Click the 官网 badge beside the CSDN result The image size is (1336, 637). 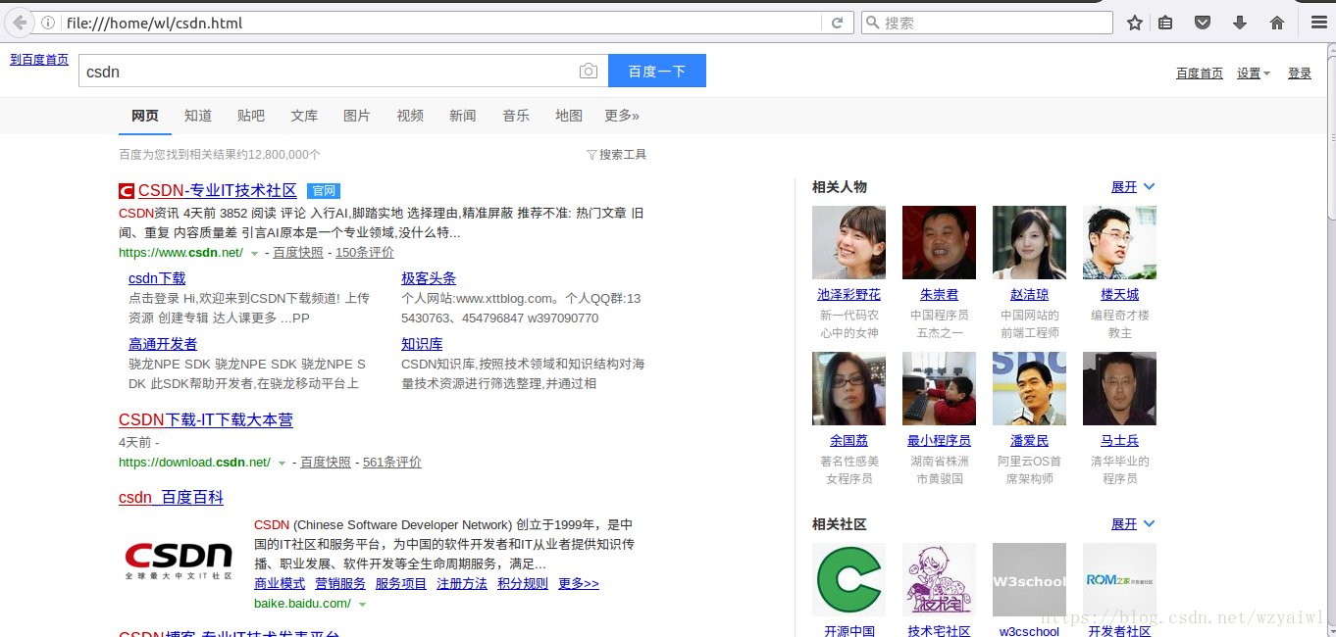324,191
